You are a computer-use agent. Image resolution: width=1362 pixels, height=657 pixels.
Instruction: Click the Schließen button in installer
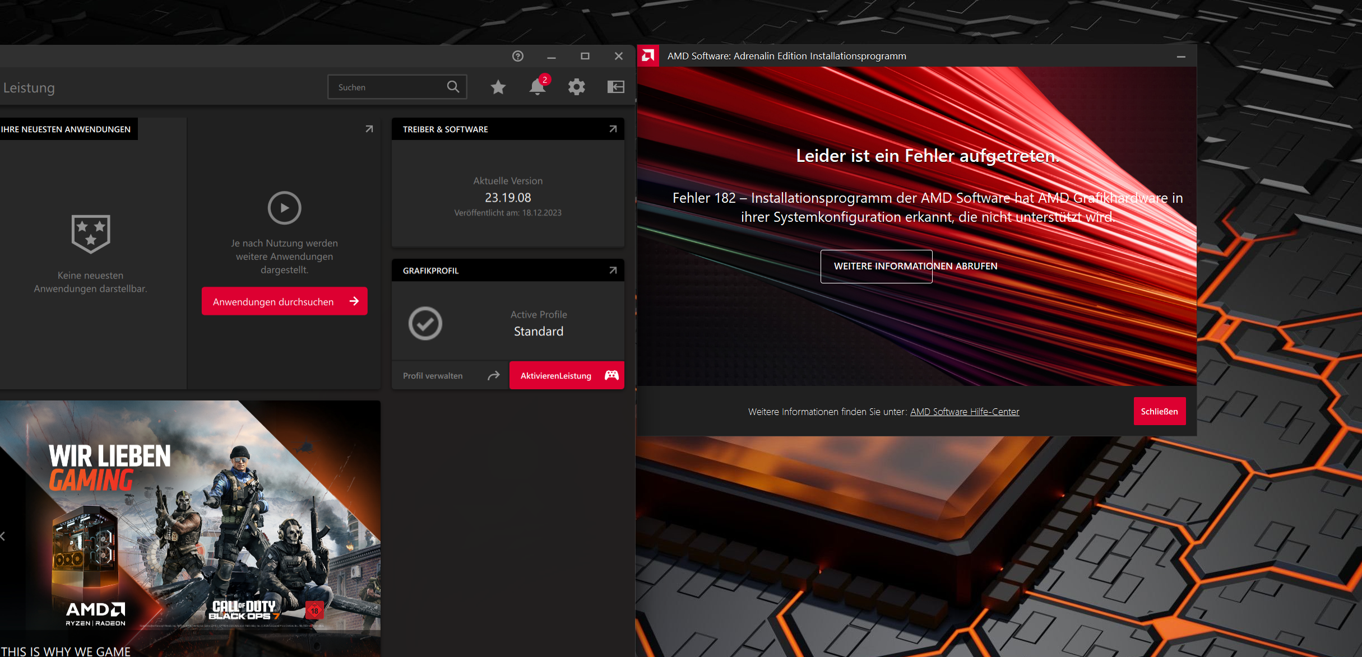tap(1159, 411)
